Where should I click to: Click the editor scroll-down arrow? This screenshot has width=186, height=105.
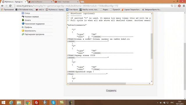[x=152, y=81]
